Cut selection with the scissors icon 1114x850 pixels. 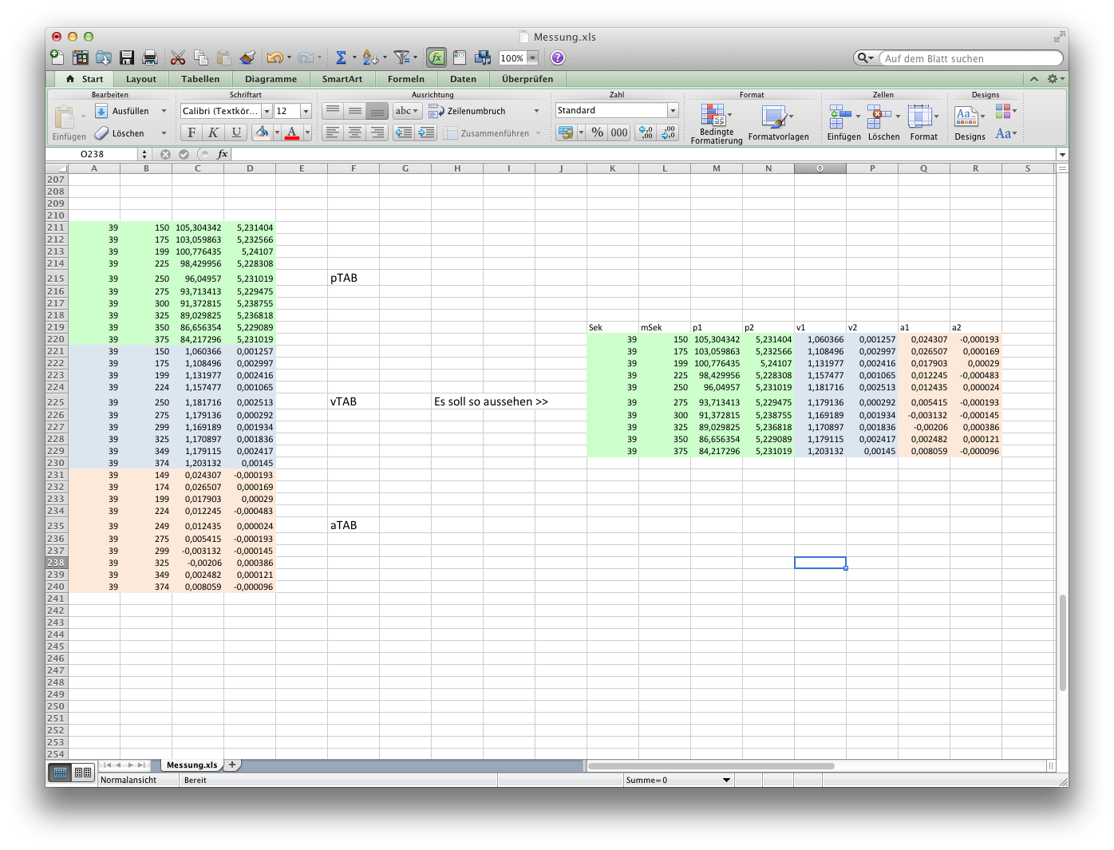tap(178, 57)
